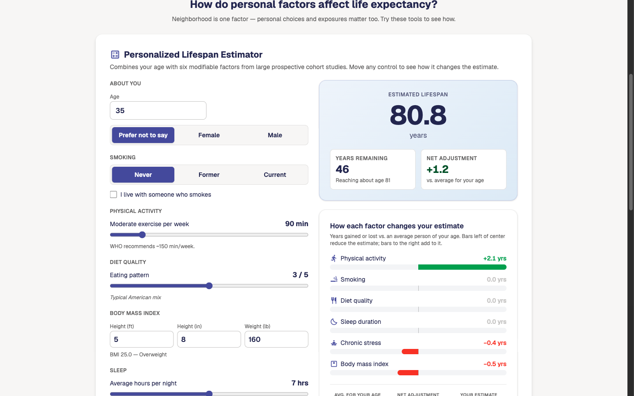Screen dimensions: 634x396
Task: Select Female sex option
Action: [x=209, y=135]
